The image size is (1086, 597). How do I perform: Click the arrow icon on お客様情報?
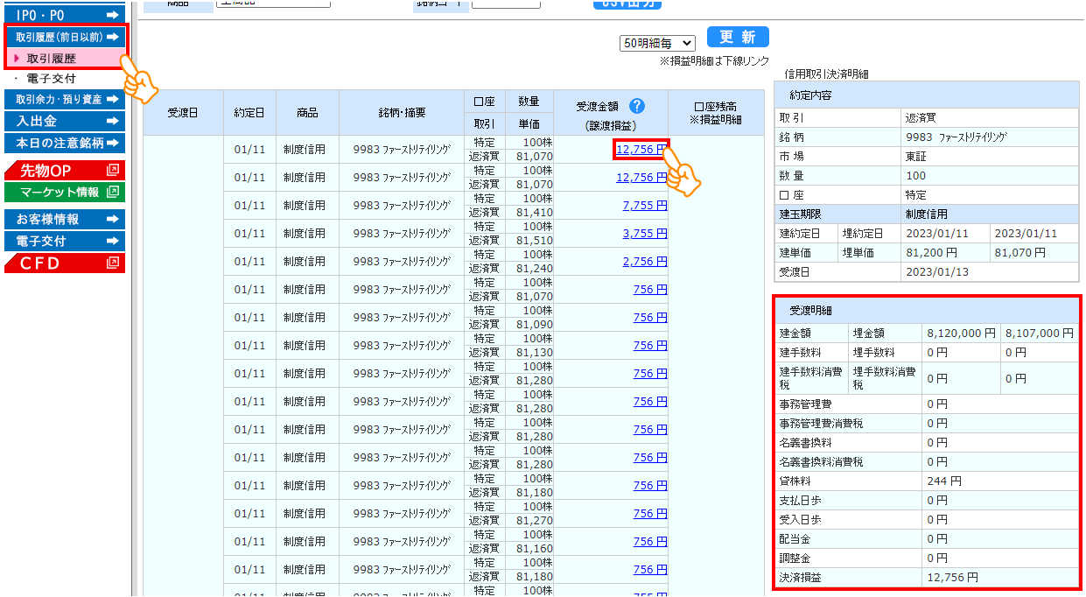click(112, 219)
